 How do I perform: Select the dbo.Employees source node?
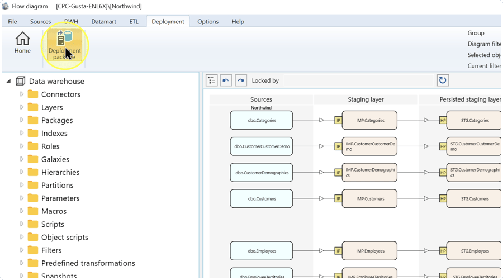(x=262, y=251)
